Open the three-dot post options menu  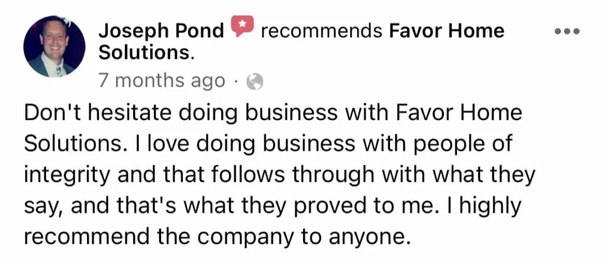[567, 32]
